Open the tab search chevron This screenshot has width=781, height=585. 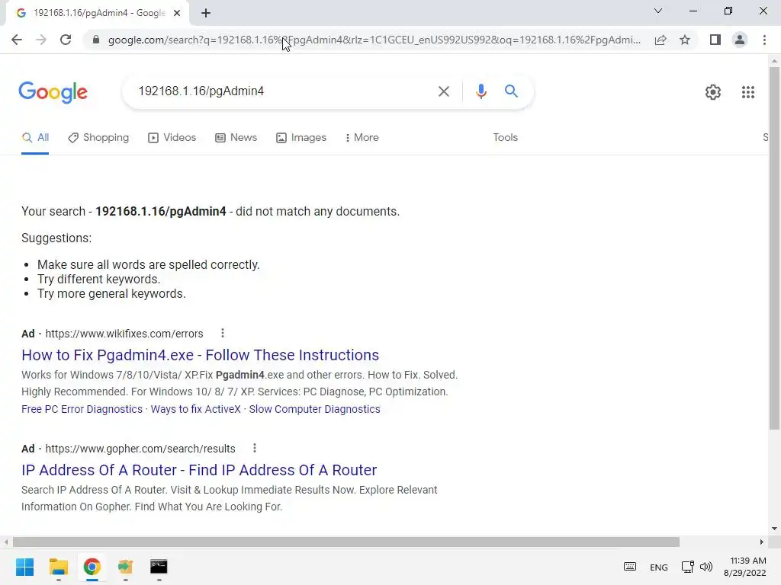[x=658, y=11]
